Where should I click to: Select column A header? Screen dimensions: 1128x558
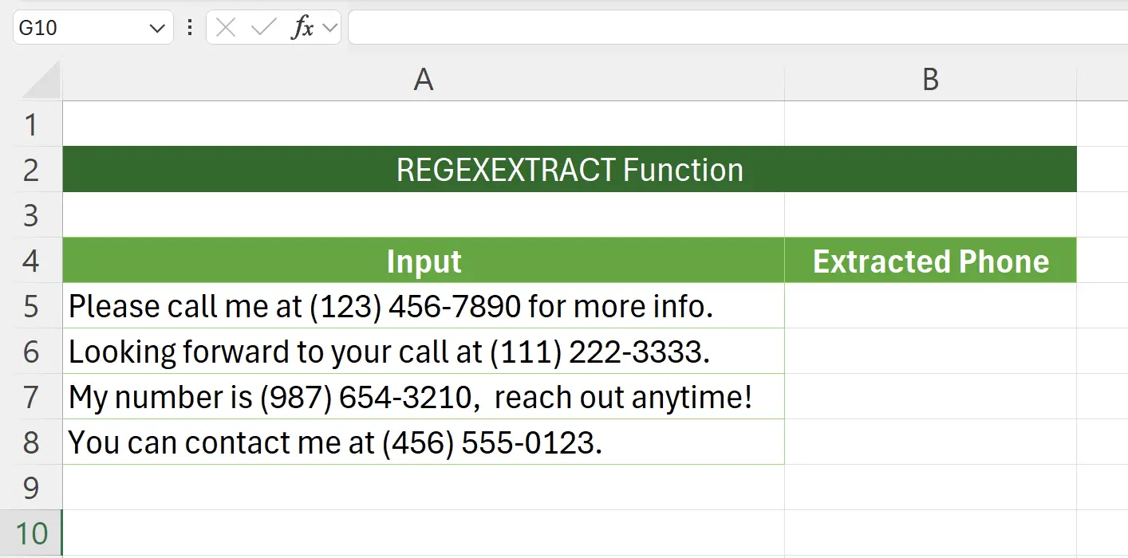coord(423,79)
